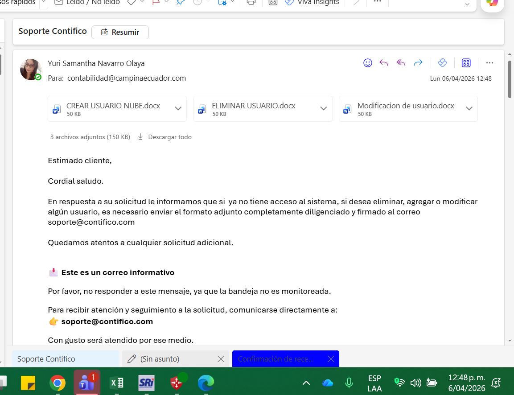This screenshot has width=514, height=395.
Task: Pin the message with the pin icon
Action: point(181,3)
